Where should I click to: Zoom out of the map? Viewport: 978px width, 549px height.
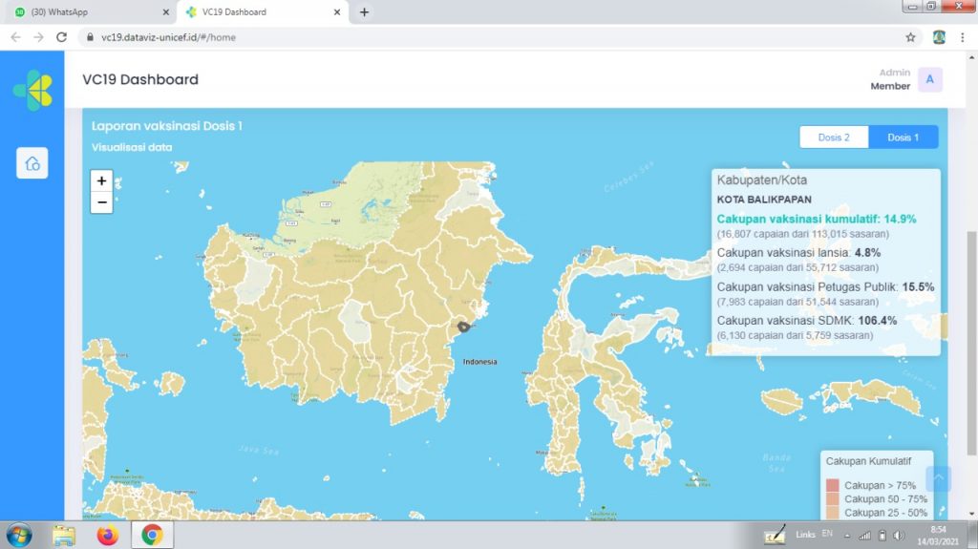tap(101, 202)
